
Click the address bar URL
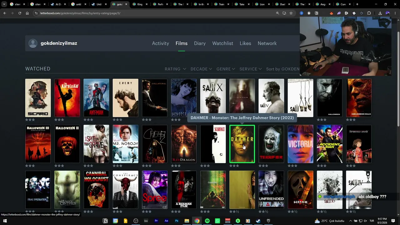coord(80,13)
